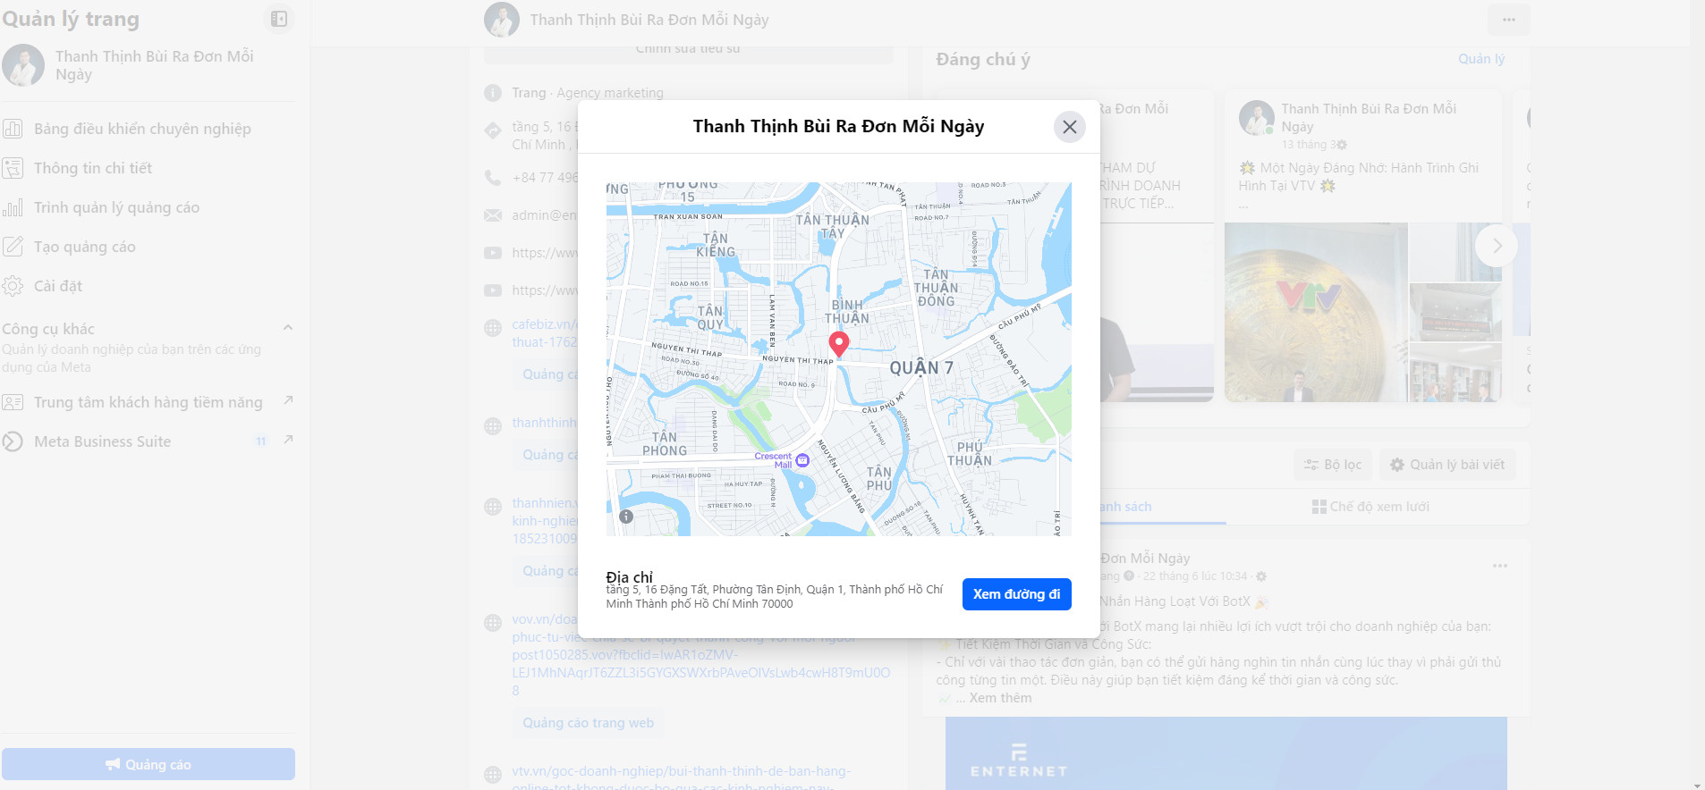Screen dimensions: 1705x790
Task: Open Trình quản lý quảng cáo
Action: coord(148,207)
